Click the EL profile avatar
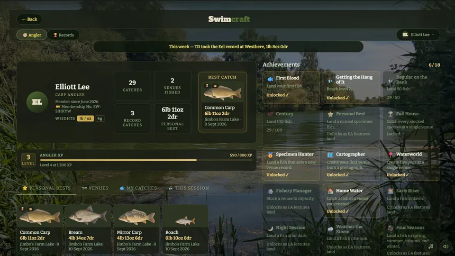The height and width of the screenshot is (256, 455). coord(37,102)
